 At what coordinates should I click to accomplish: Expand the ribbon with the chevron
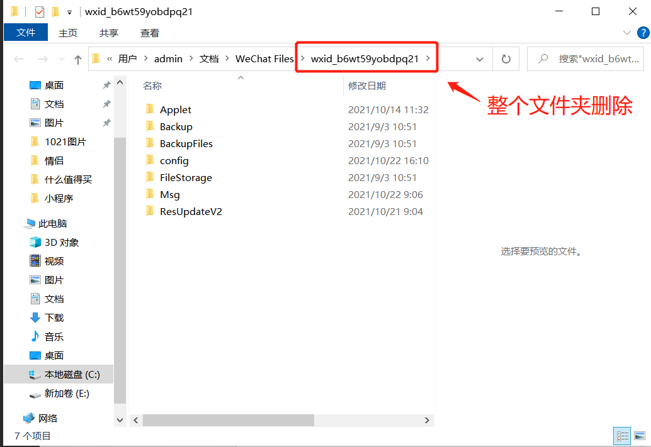point(626,33)
